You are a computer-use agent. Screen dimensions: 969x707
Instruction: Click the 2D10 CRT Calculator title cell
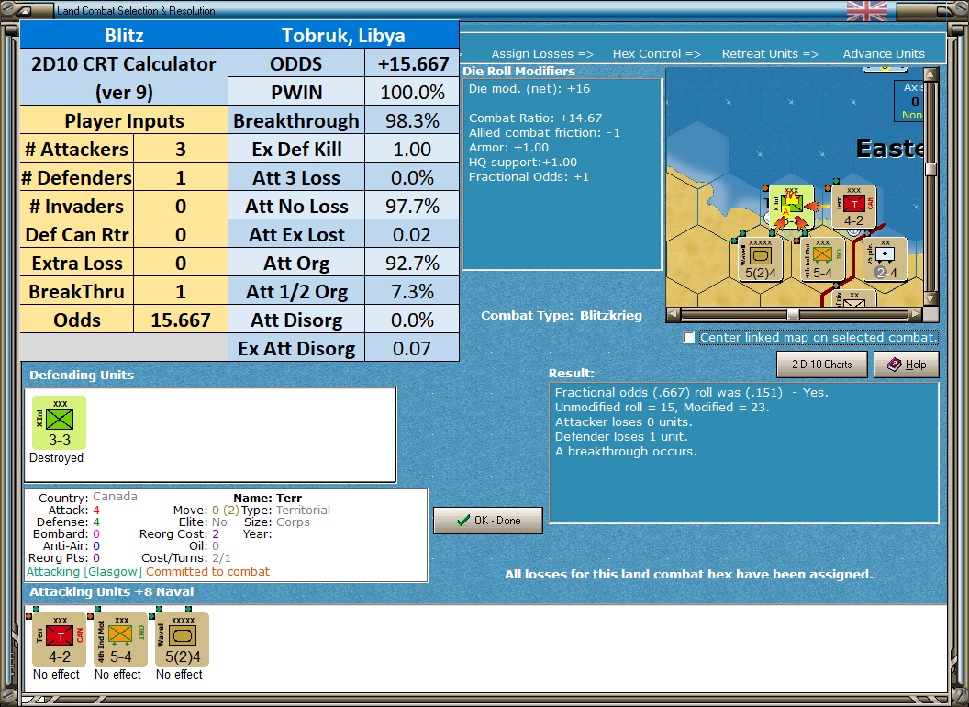pyautogui.click(x=124, y=77)
